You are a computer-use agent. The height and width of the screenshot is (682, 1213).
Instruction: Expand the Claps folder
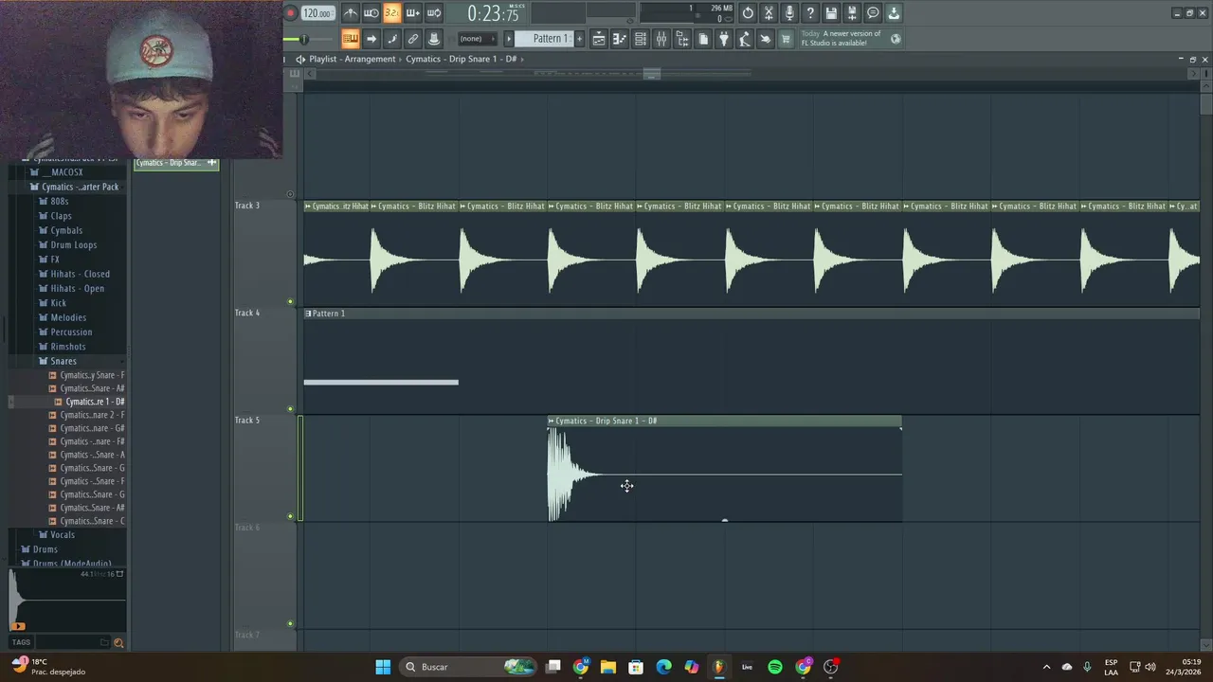(x=61, y=216)
